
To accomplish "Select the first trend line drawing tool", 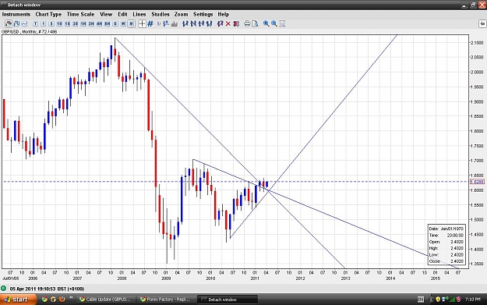I will [185, 23].
